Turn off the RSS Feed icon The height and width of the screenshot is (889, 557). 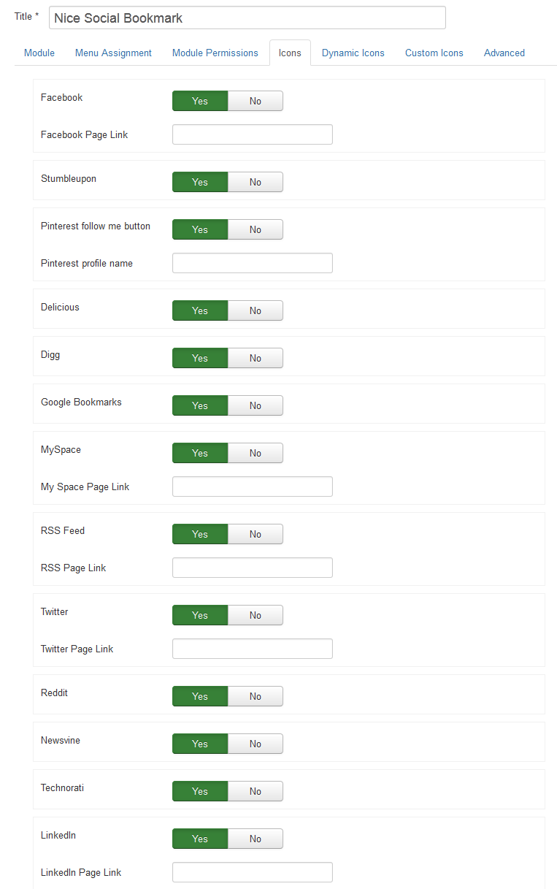[x=256, y=534]
